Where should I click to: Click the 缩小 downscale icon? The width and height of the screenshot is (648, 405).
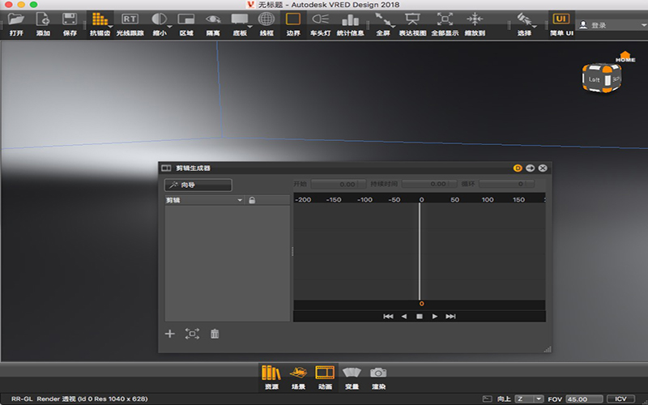tap(159, 19)
